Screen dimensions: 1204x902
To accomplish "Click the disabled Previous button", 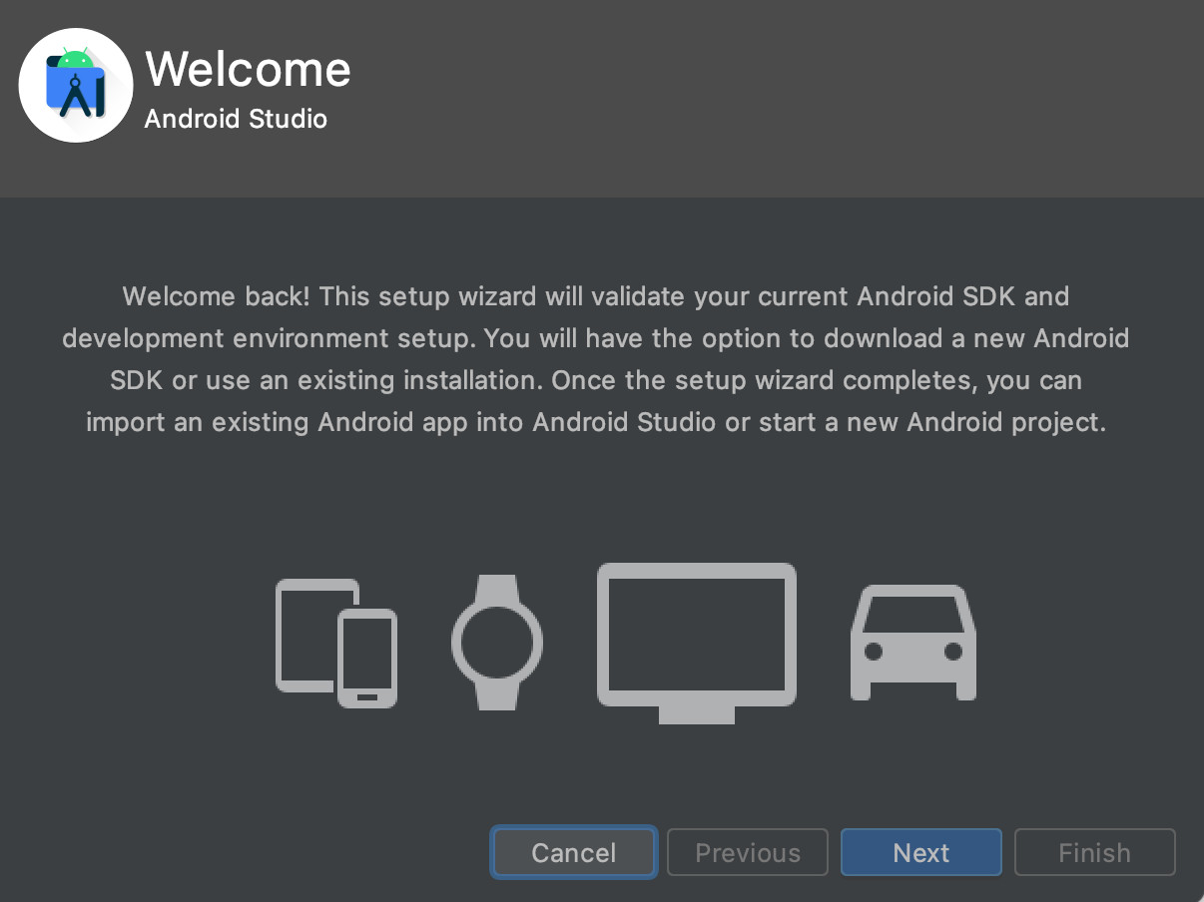I will point(748,853).
